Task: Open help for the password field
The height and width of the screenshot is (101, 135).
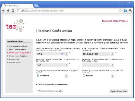Action: click(112, 65)
